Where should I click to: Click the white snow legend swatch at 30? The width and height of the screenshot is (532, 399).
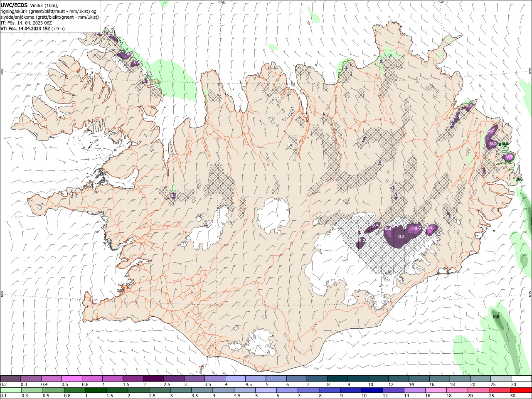click(521, 379)
